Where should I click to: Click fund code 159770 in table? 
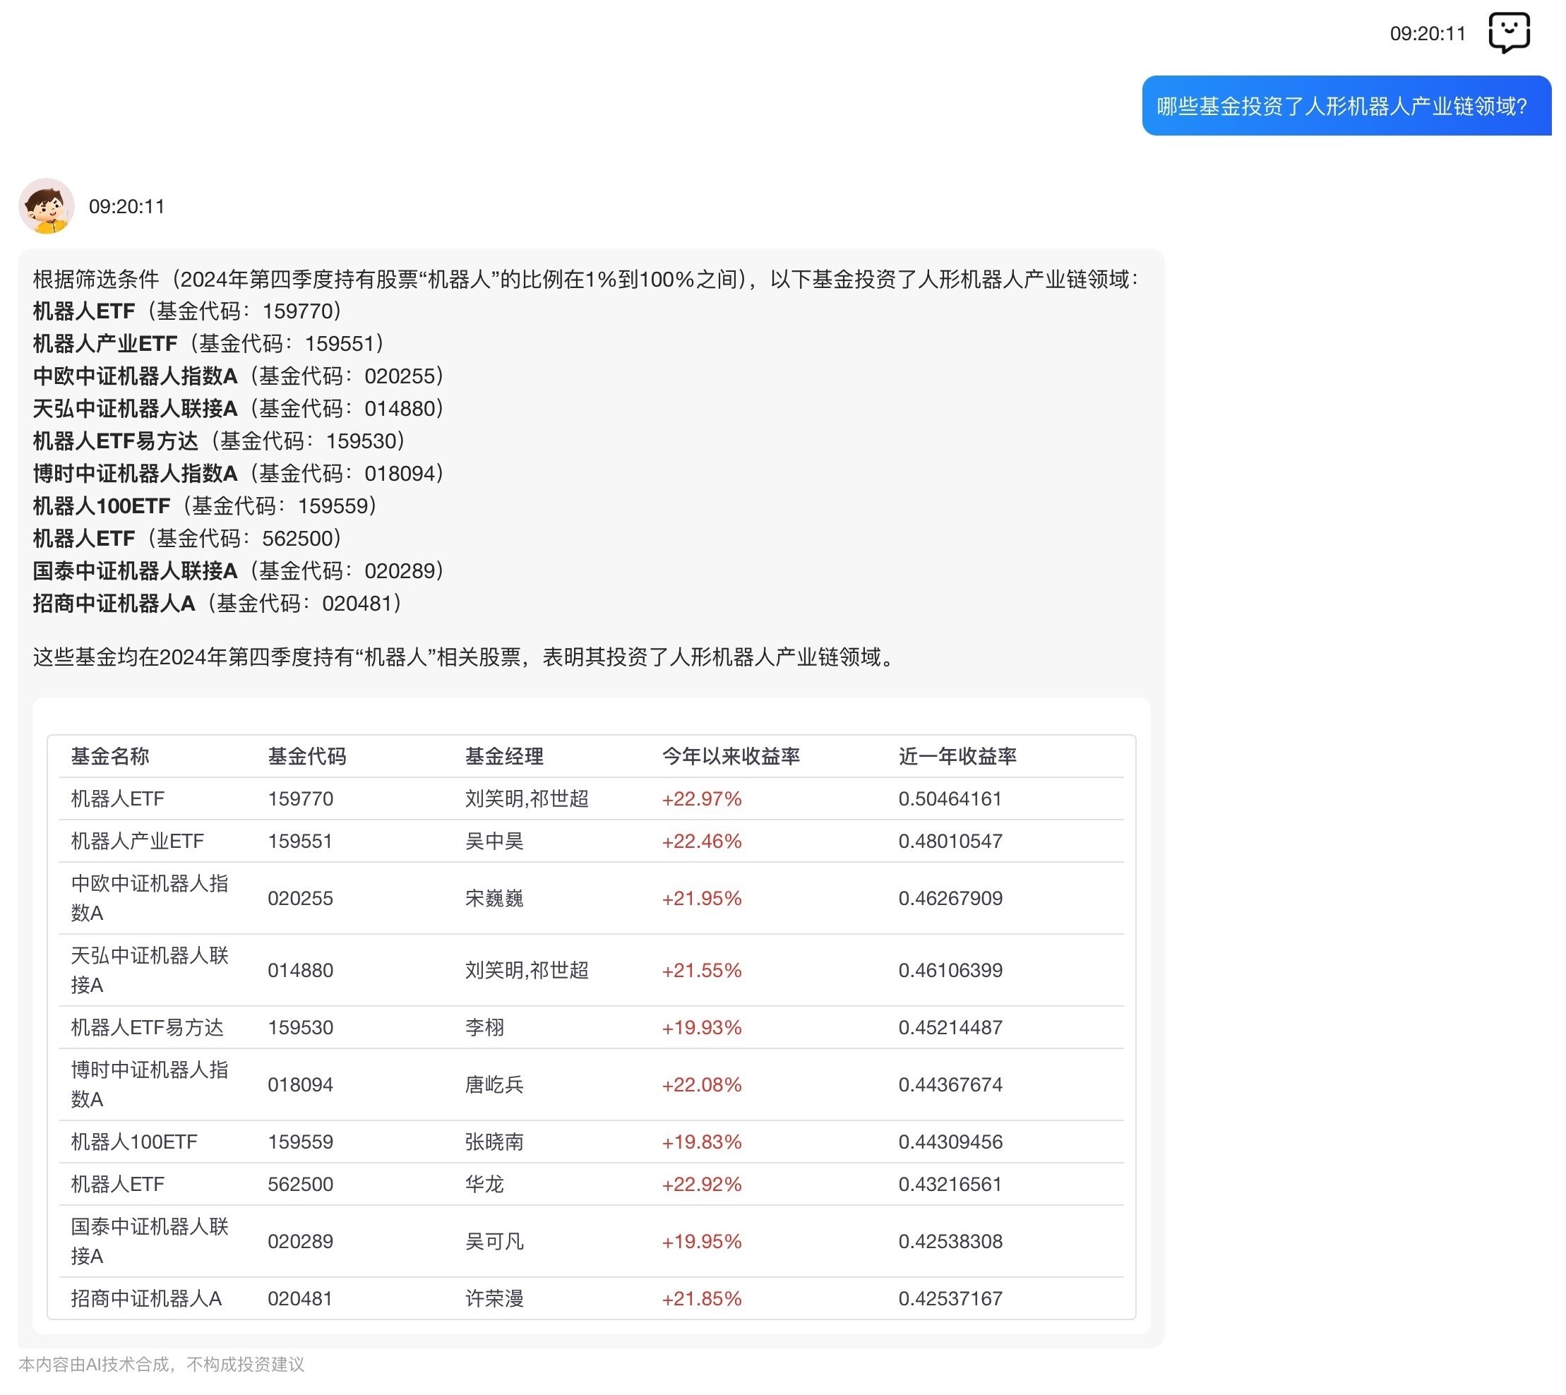click(301, 798)
